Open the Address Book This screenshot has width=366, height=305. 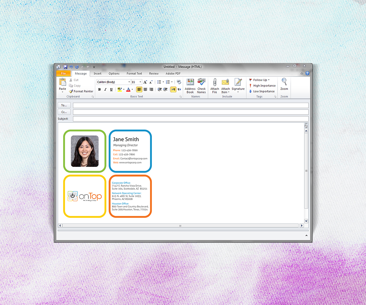click(x=190, y=82)
